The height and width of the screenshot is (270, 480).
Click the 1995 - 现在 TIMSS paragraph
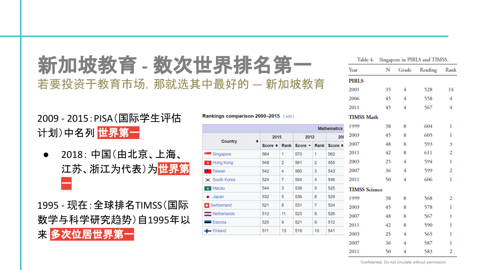pyautogui.click(x=113, y=220)
